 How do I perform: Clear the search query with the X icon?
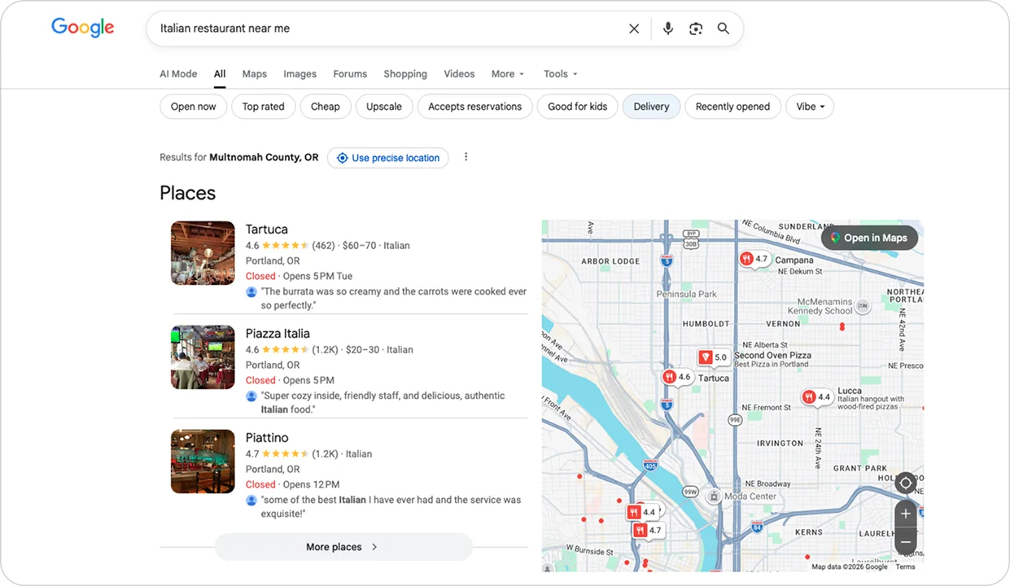coord(634,28)
